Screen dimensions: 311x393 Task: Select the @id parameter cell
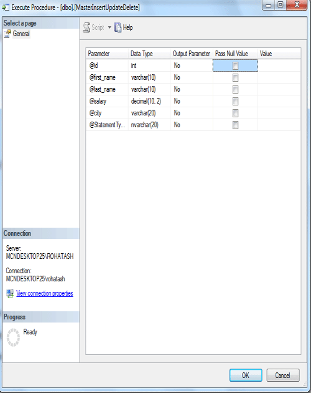click(107, 65)
